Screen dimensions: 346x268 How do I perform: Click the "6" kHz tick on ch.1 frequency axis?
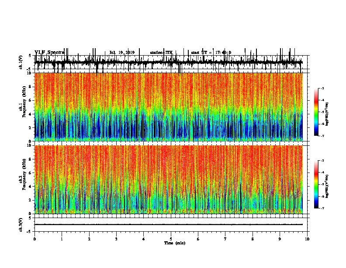[x=30, y=100]
